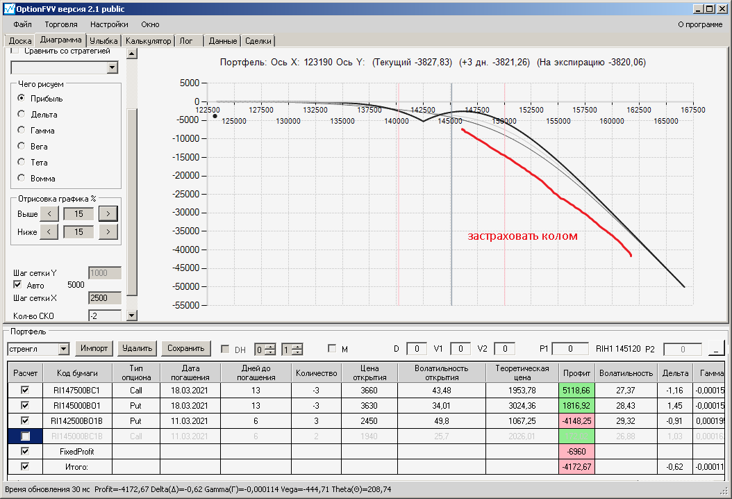Image resolution: width=732 pixels, height=499 pixels.
Task: Click the settings panel scroll down arrow
Action: [132, 316]
